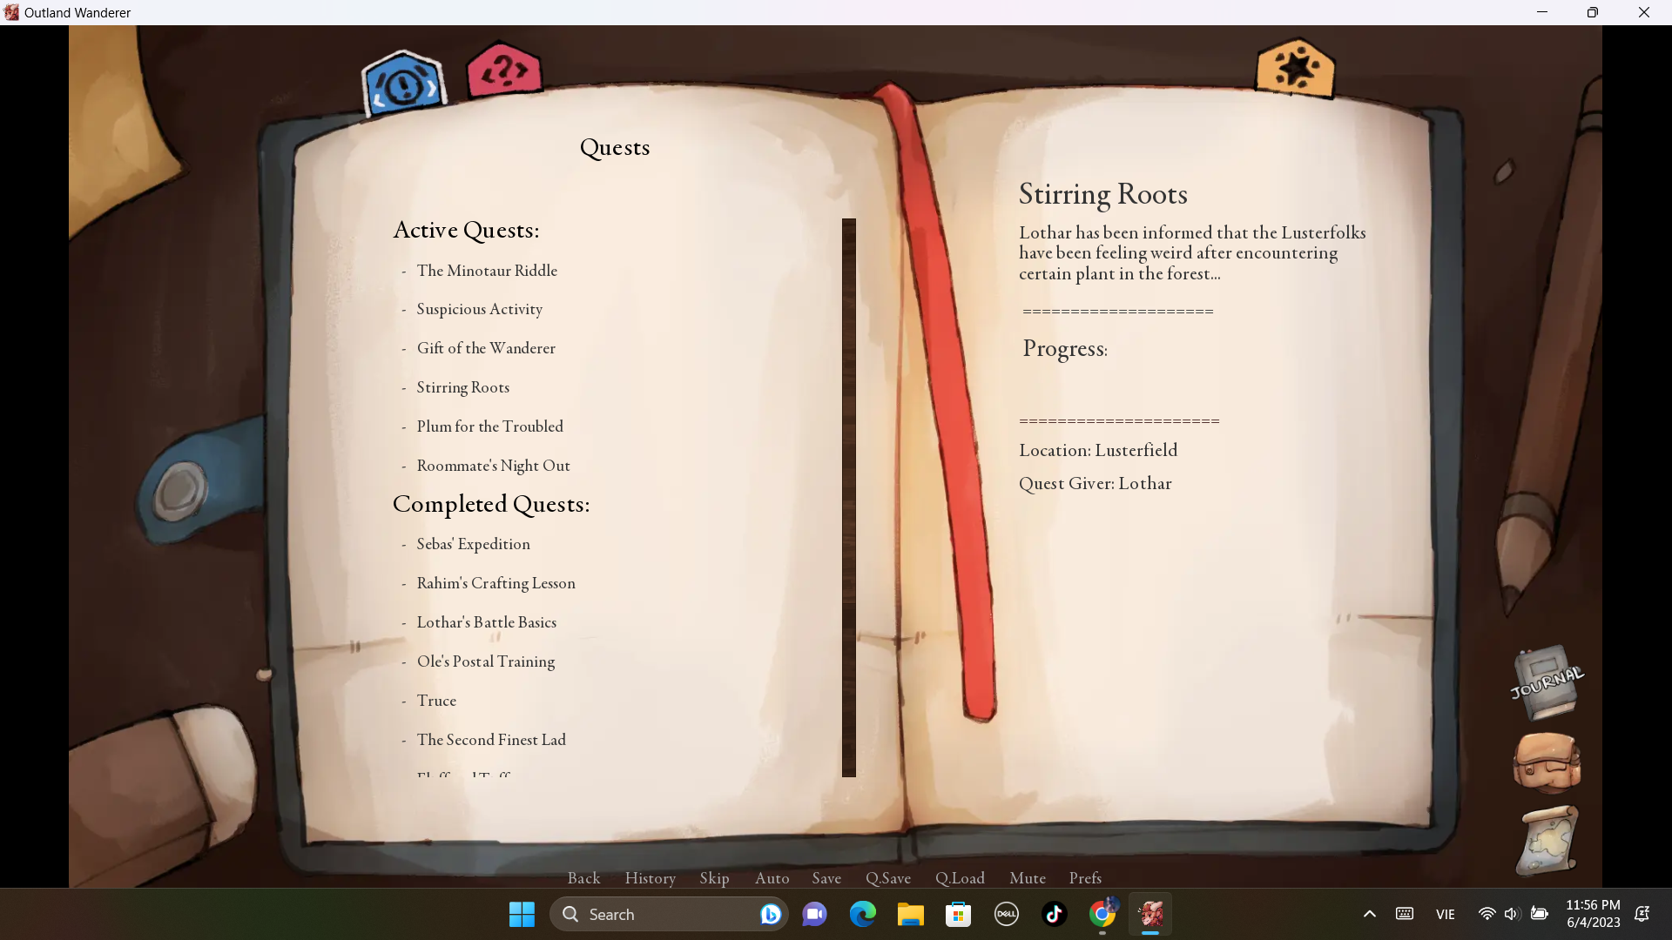This screenshot has width=1672, height=940.
Task: Click the quest list scrollbar
Action: (x=849, y=497)
